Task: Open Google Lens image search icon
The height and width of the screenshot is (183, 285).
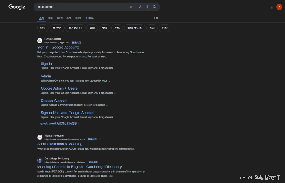Action: [147, 7]
